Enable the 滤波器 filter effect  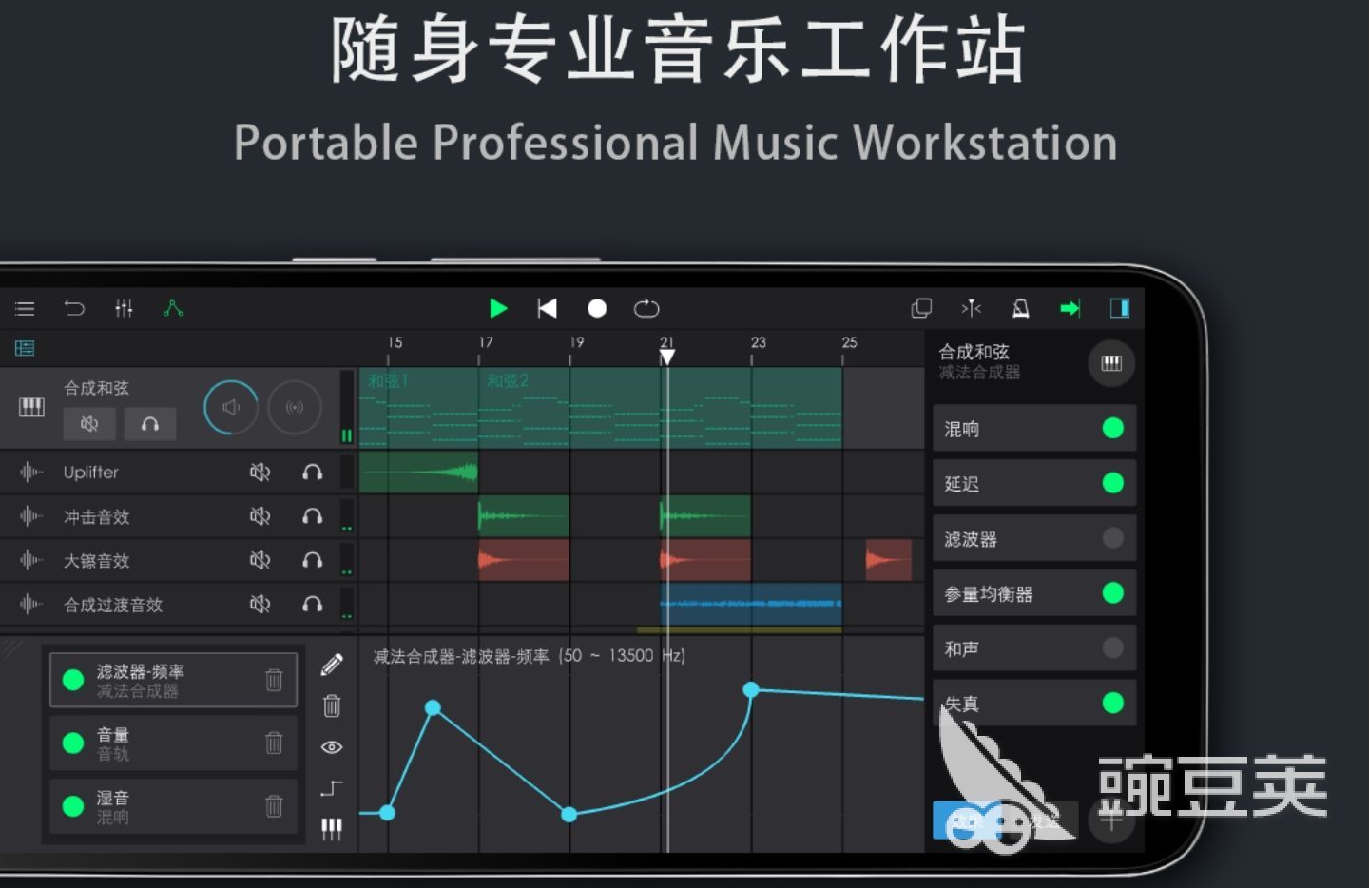1112,538
